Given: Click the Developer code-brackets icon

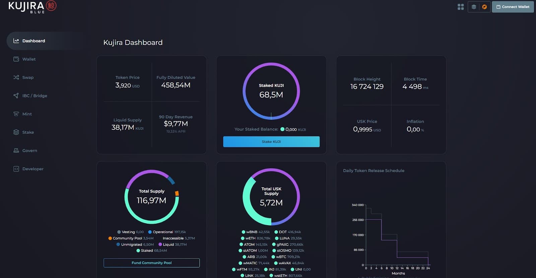Looking at the screenshot, I should [16, 169].
